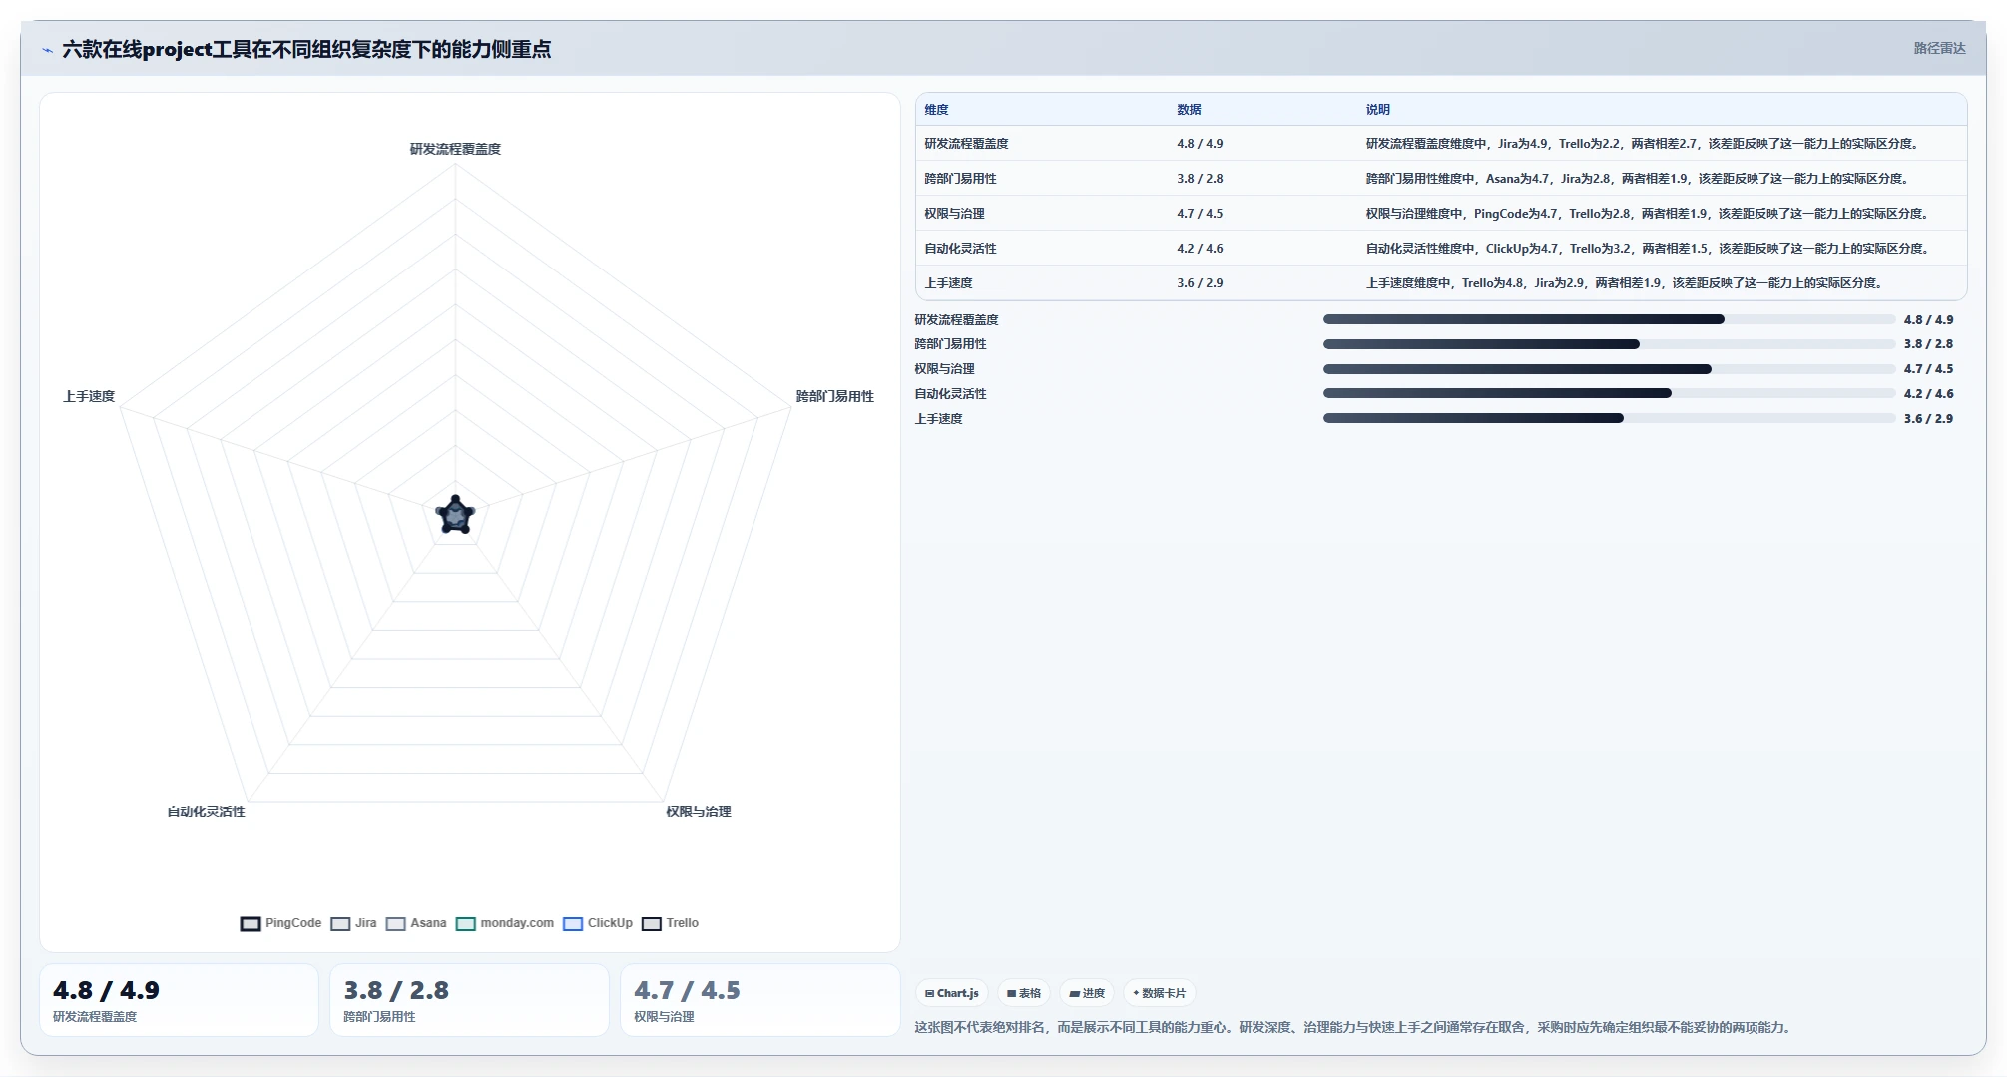The width and height of the screenshot is (2007, 1077).
Task: Select the 跨部门易用性 table row cell
Action: [x=960, y=179]
